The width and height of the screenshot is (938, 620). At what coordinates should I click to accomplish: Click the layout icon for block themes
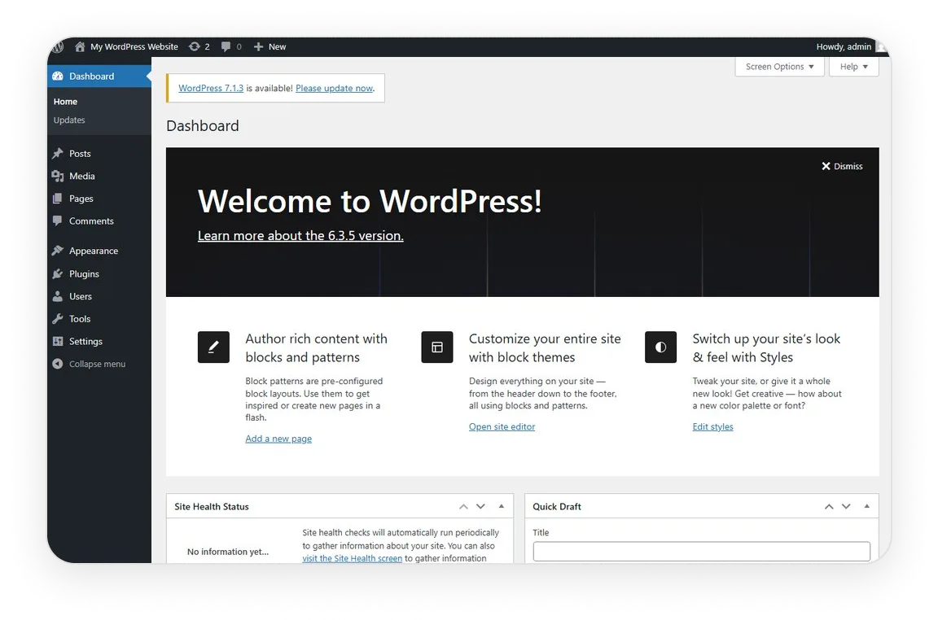click(437, 347)
